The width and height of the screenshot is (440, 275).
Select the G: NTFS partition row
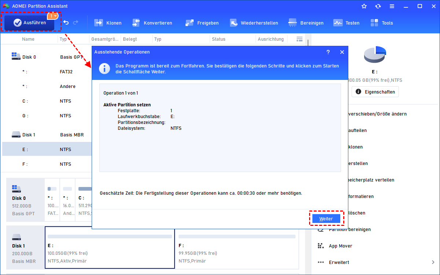tap(47, 115)
